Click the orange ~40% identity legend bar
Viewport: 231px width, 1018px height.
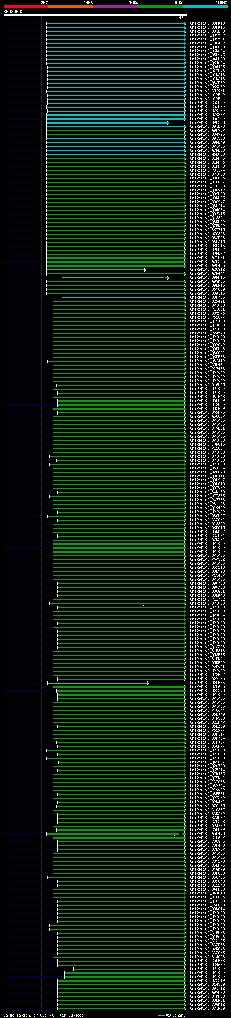tap(71, 7)
